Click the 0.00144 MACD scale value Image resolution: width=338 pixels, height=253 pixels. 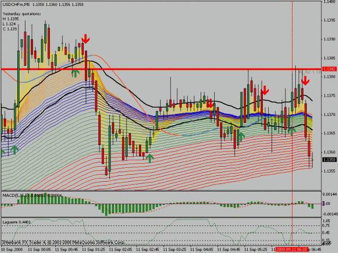(x=329, y=194)
